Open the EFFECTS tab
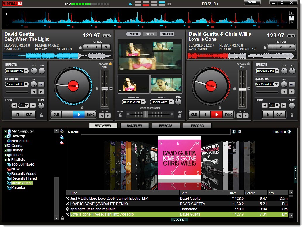The height and width of the screenshot is (229, 304). coord(166,125)
